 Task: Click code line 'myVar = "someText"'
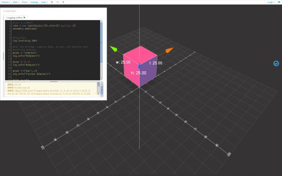pyautogui.click(x=25, y=53)
